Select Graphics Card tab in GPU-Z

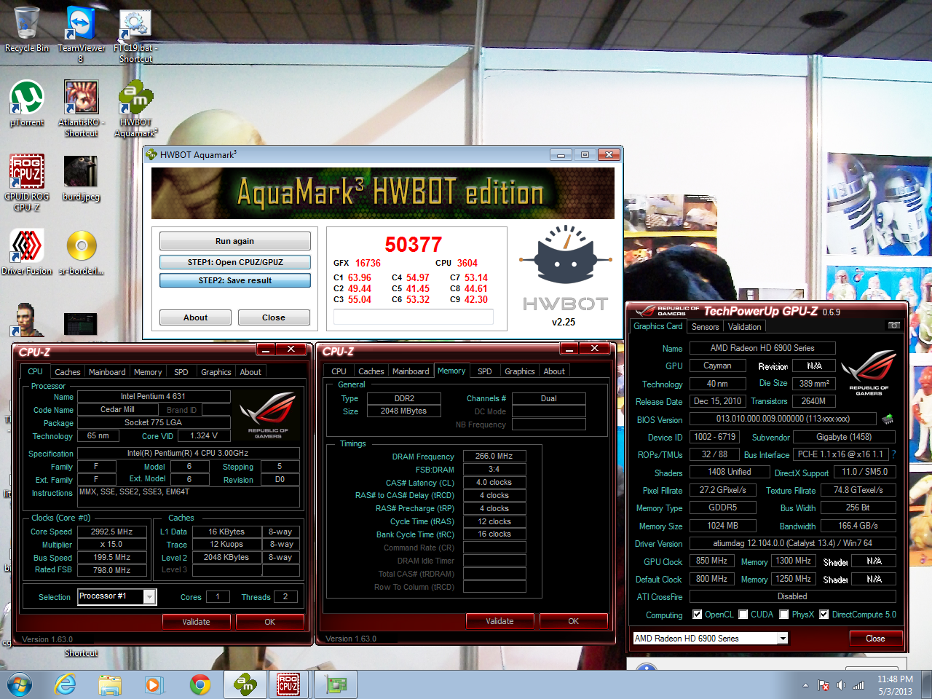pos(658,326)
